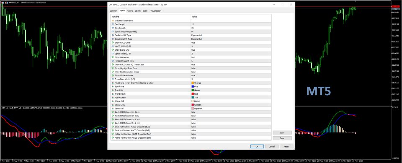
Task: Open the Signal Line MA Type value dropdown
Action: tap(231, 39)
